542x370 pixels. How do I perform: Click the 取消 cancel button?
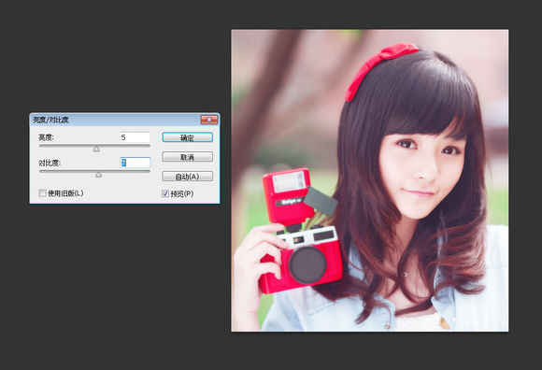tap(187, 157)
